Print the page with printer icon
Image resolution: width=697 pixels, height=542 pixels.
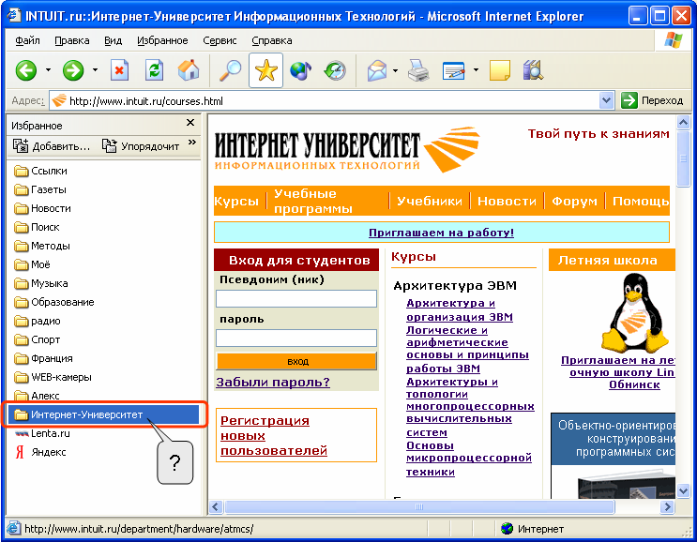click(x=418, y=70)
